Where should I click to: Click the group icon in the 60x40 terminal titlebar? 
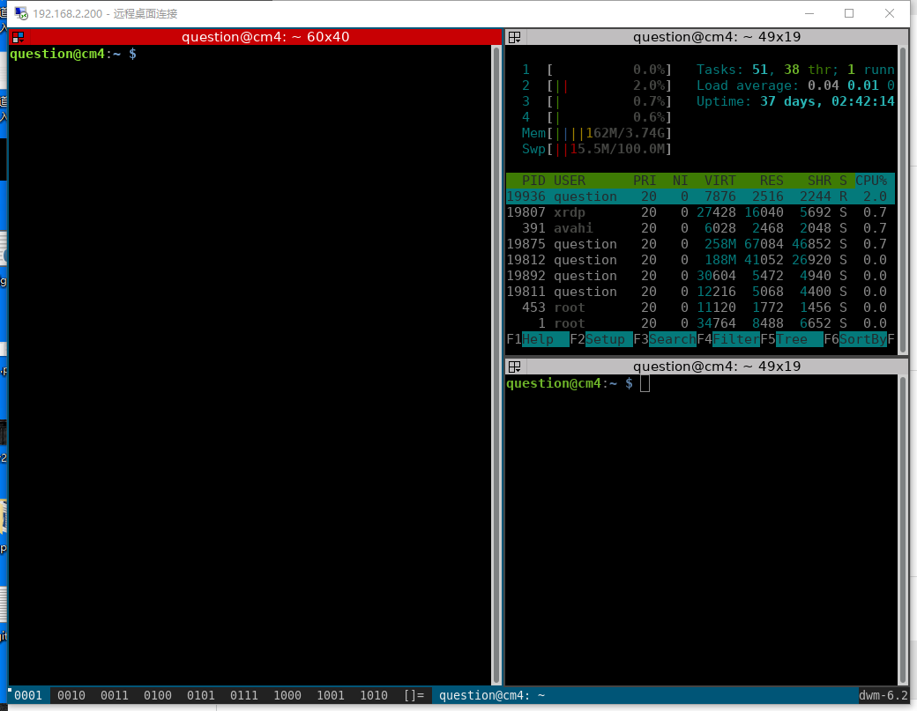(18, 37)
